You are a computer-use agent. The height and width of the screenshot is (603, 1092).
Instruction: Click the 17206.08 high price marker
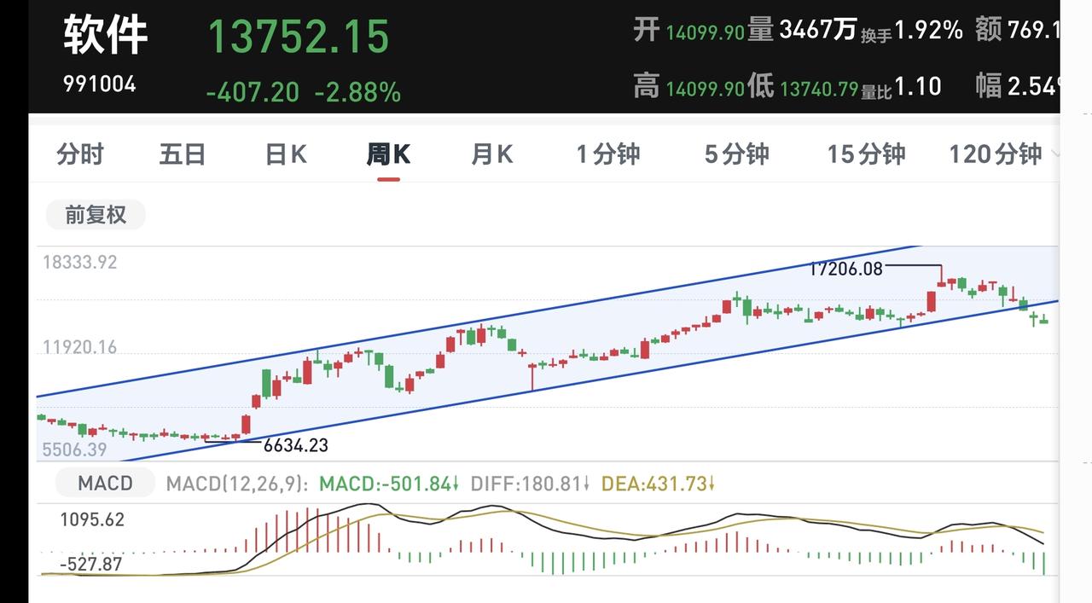click(846, 269)
